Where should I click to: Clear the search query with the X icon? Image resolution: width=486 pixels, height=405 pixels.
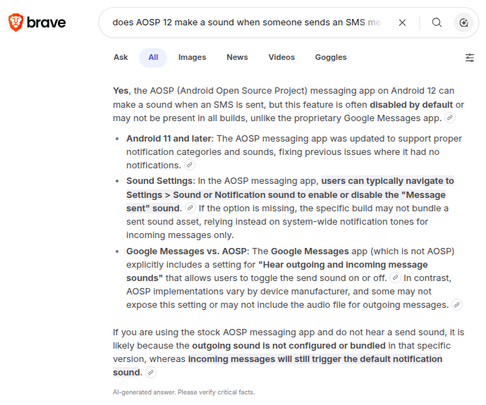(402, 23)
